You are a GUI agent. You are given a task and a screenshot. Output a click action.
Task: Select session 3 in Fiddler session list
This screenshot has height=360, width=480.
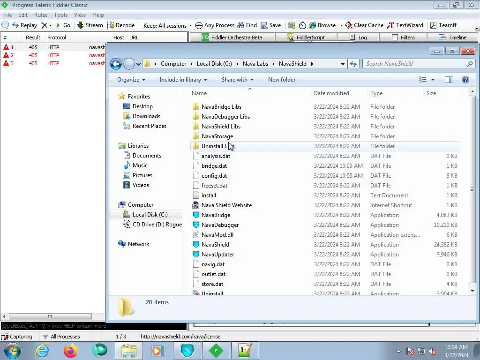click(x=52, y=63)
